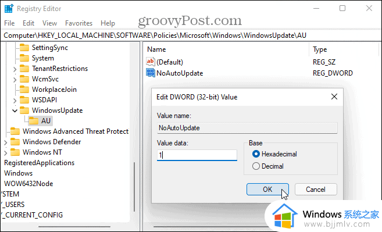
Task: Click the NoAutoUpdate DWORD value icon
Action: click(x=151, y=73)
